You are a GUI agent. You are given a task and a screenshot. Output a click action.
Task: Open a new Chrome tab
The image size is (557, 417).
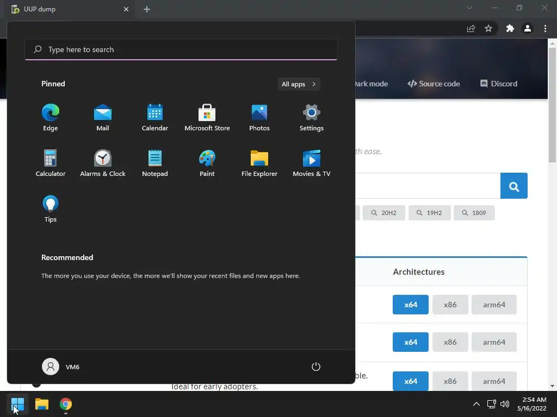click(147, 9)
